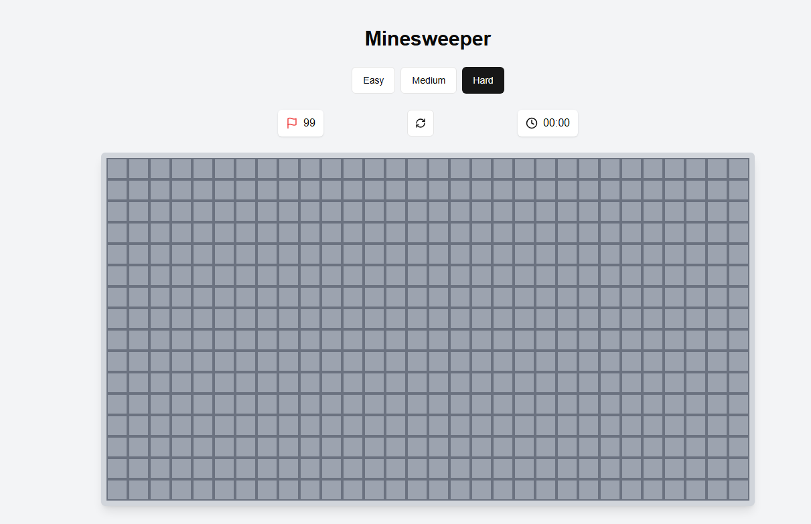The image size is (811, 524).
Task: Reveal the bottom-right corner cell
Action: (x=739, y=489)
